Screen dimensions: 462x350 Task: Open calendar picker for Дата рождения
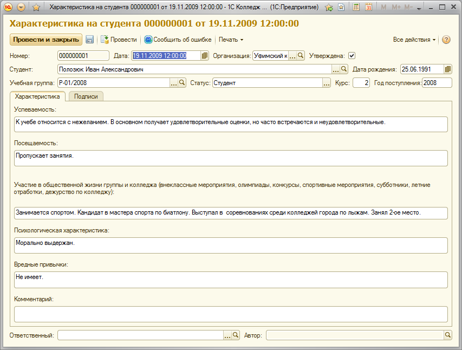pyautogui.click(x=447, y=69)
